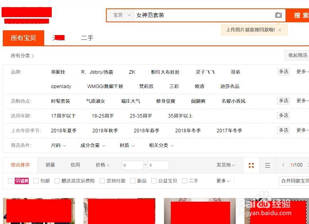Filter by brand openlady

(61, 86)
